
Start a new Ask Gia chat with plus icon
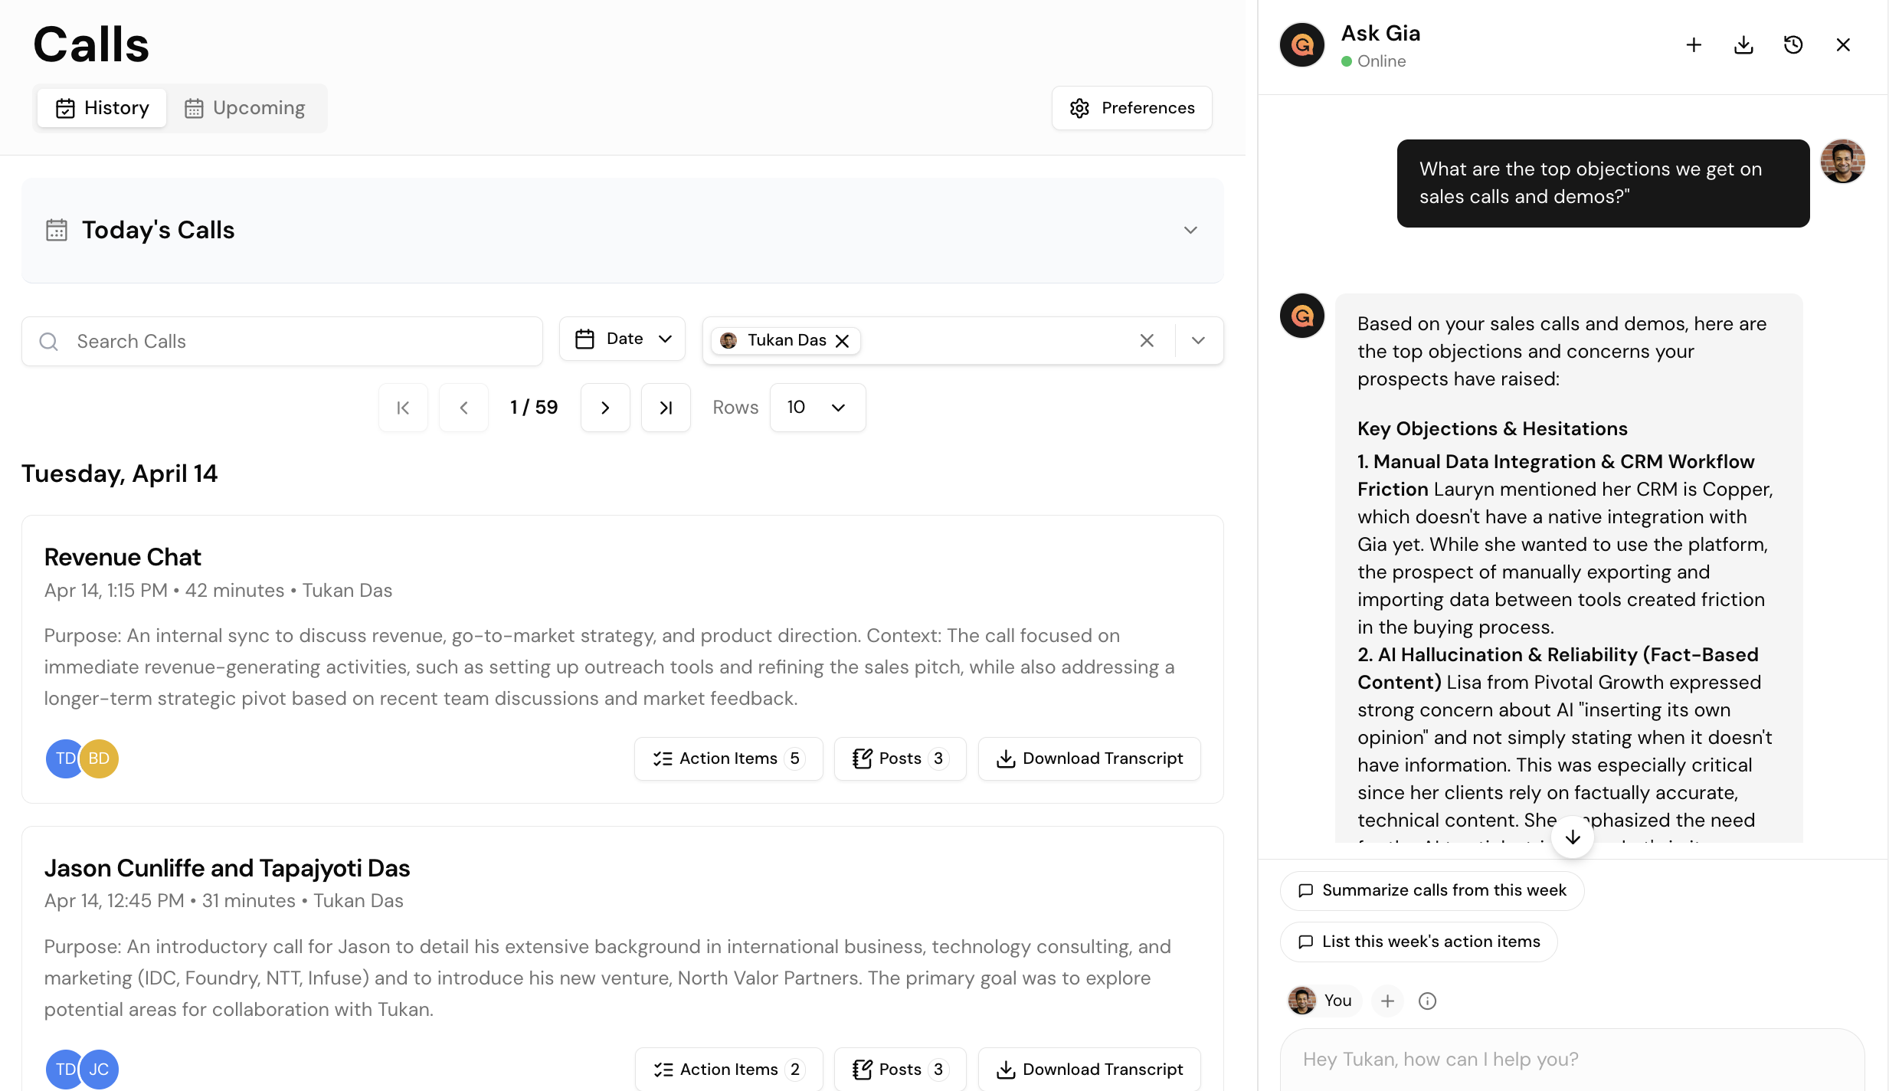[x=1694, y=45]
